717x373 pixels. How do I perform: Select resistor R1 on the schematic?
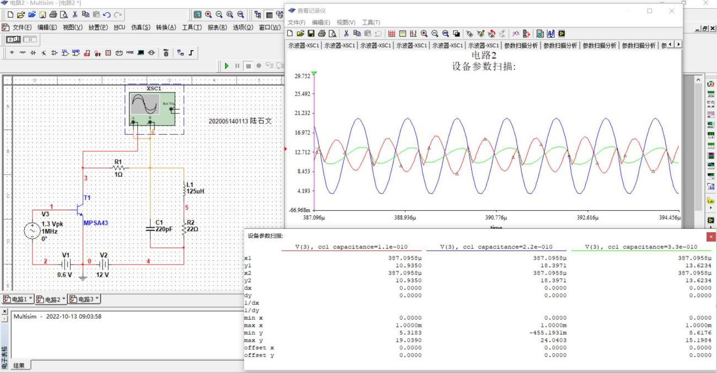coord(119,167)
